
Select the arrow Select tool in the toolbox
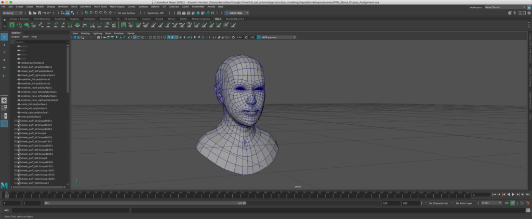tap(4, 37)
